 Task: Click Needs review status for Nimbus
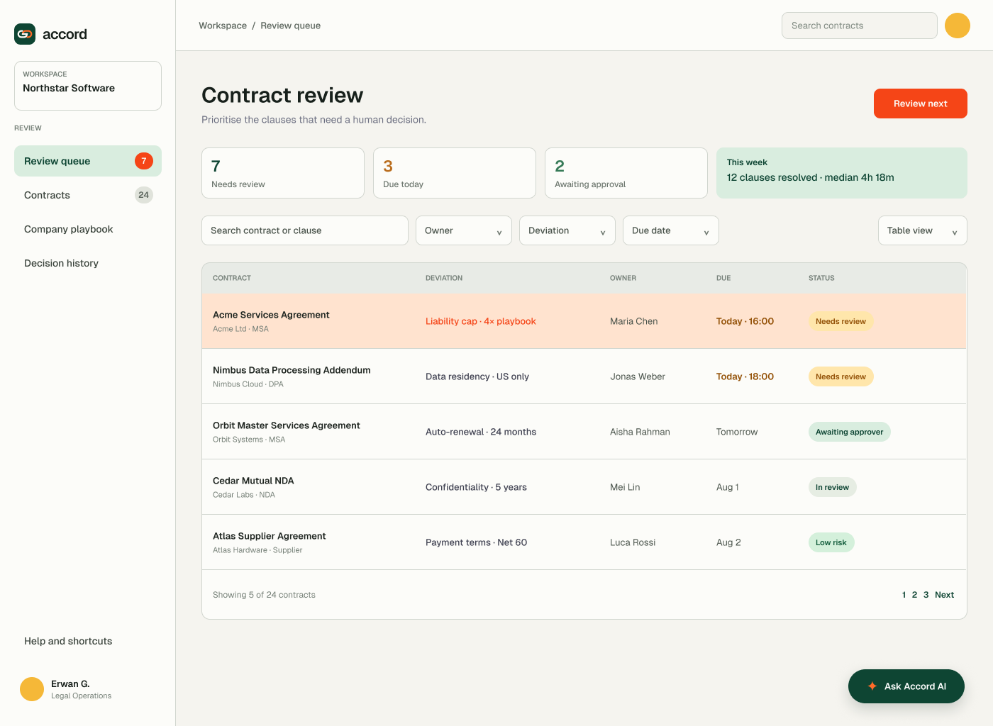click(x=841, y=376)
